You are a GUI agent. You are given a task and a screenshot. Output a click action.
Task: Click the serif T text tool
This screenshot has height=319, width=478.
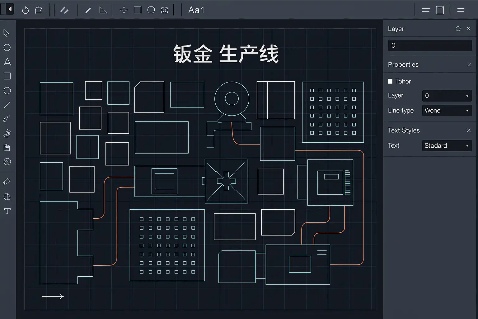pyautogui.click(x=7, y=211)
